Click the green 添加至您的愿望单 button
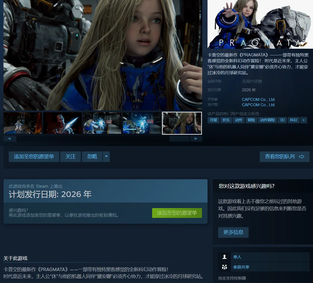 coord(177,213)
